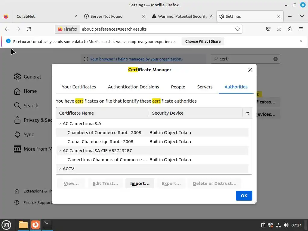This screenshot has height=231, width=308.
Task: Open a new tab with the plus icon
Action: click(x=290, y=16)
